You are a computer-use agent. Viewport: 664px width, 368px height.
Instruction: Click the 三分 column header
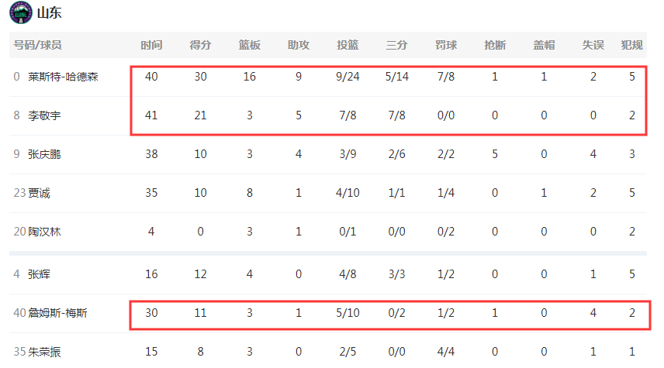click(397, 45)
